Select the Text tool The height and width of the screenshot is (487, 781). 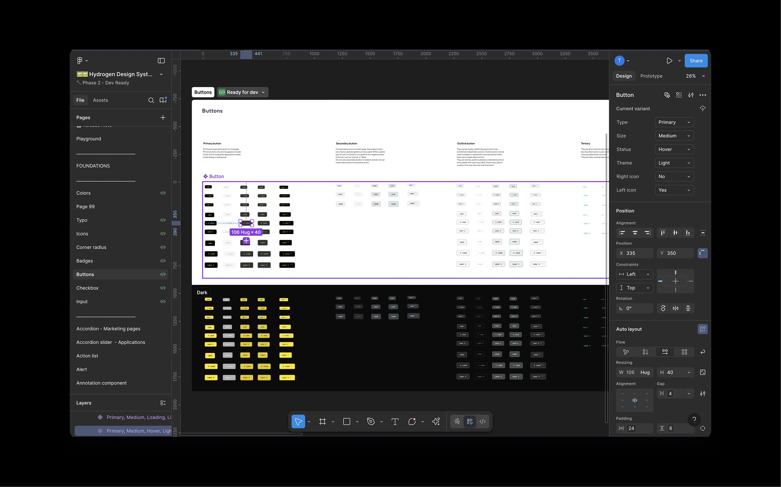(395, 422)
